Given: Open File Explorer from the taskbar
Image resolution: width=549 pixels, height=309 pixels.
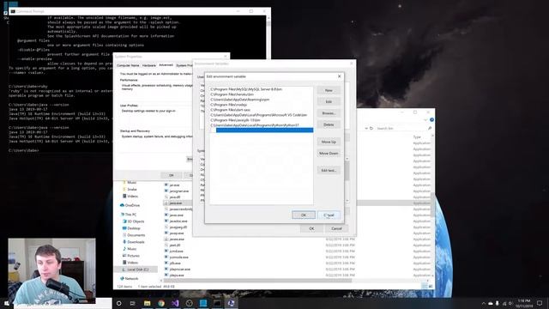Looking at the screenshot, I should [147, 303].
